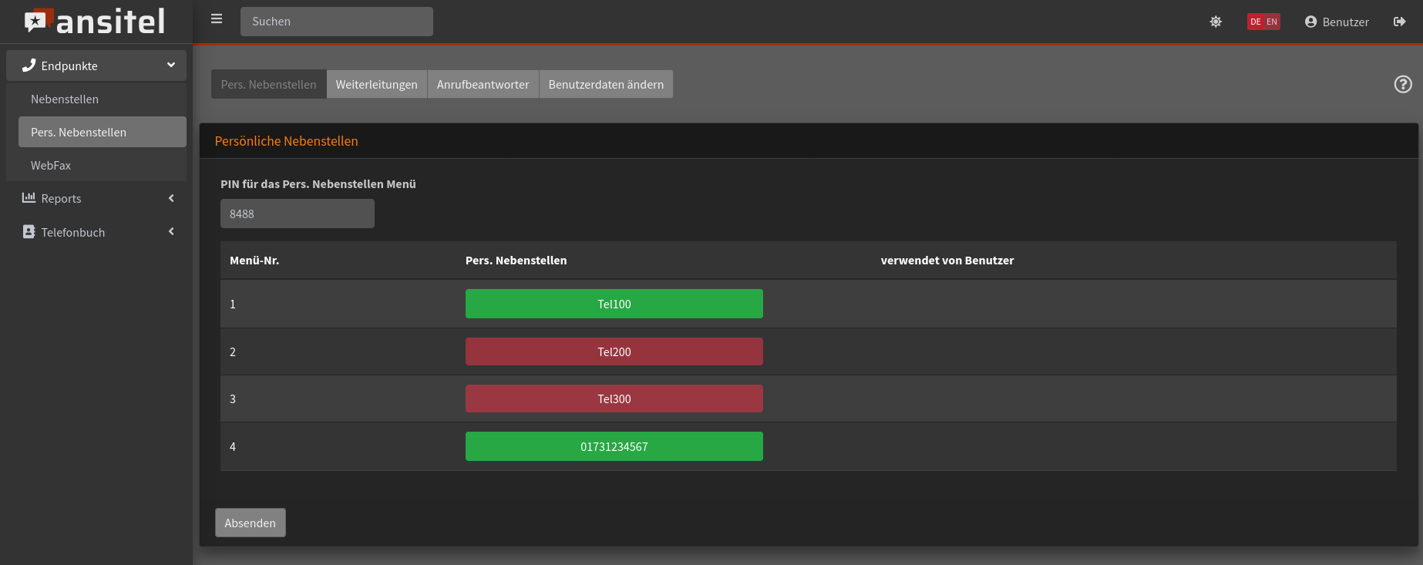Screen dimensions: 1423x565
Task: Toggle language with DE EN switch
Action: coord(1263,22)
